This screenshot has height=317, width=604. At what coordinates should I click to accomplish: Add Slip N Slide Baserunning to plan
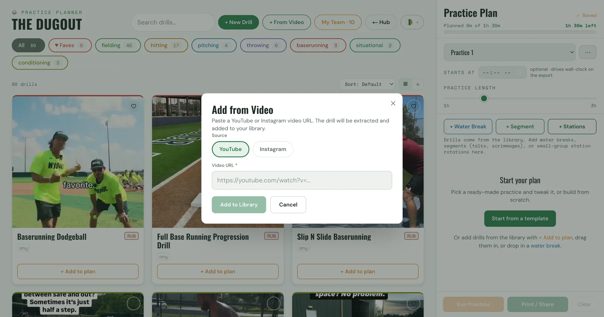[x=358, y=271]
